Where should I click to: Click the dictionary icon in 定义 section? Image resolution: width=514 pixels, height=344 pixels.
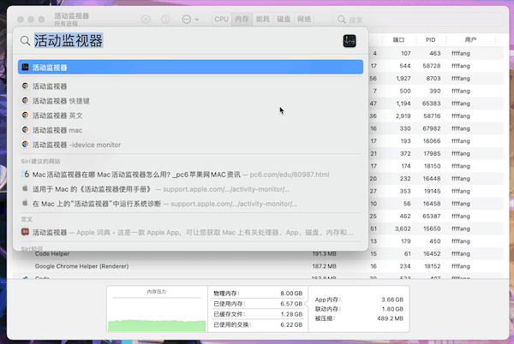25,232
